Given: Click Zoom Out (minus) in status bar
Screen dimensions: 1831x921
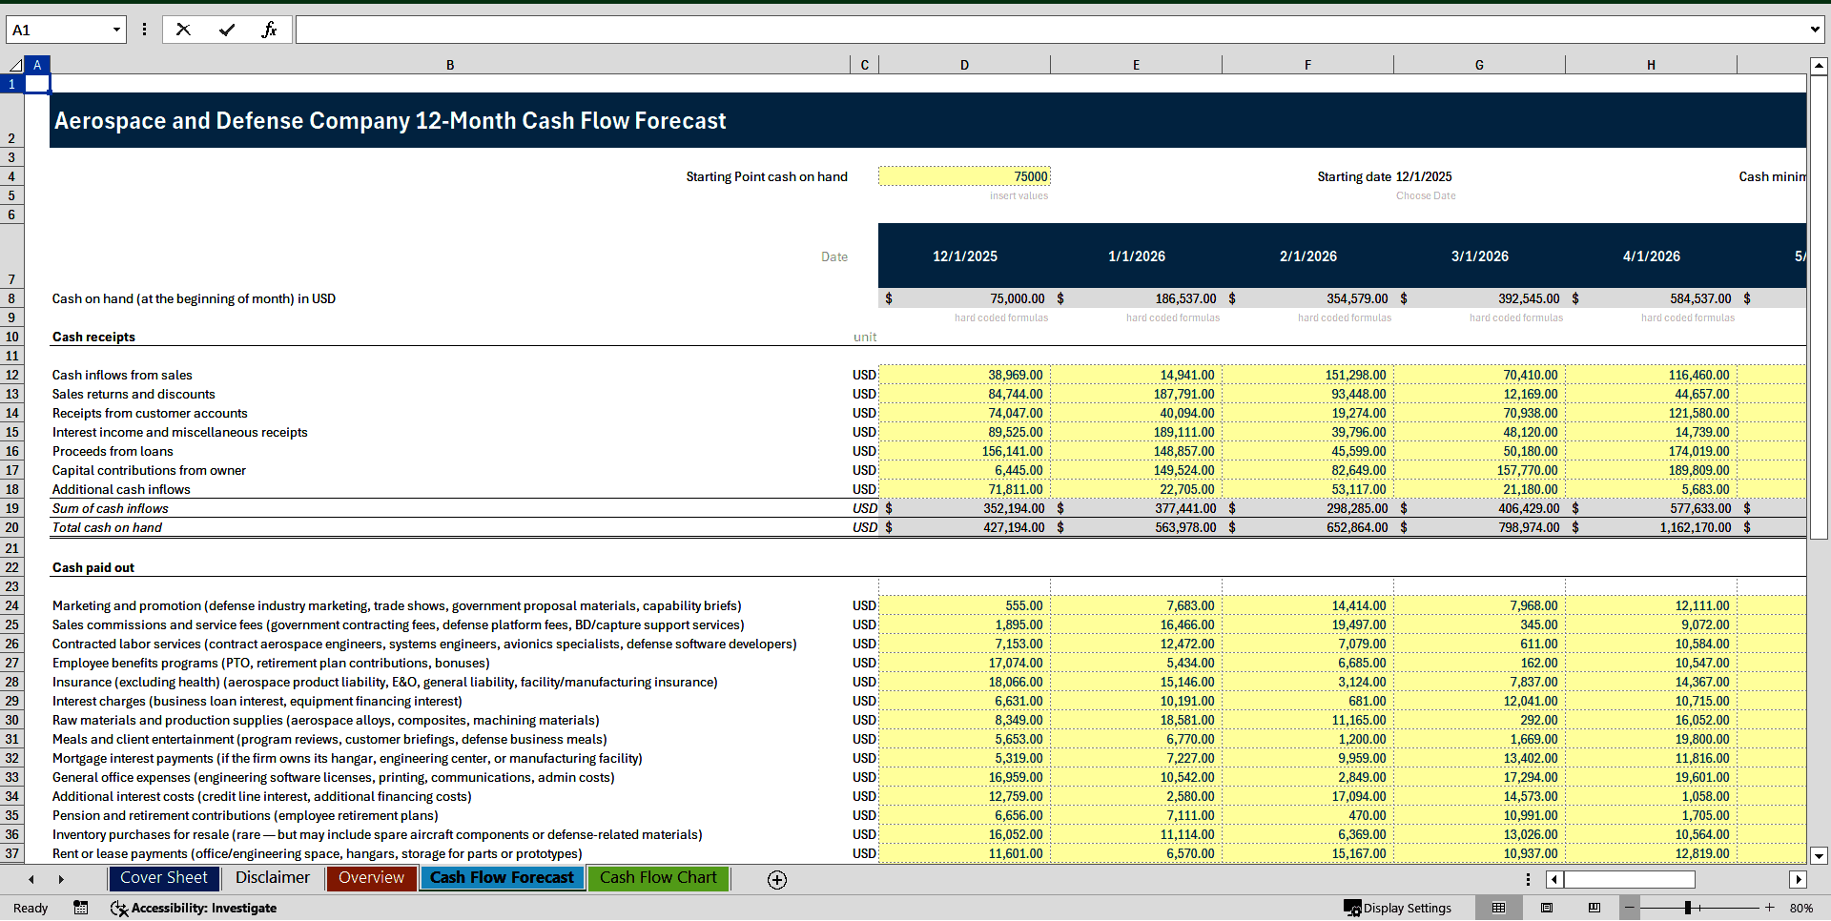Looking at the screenshot, I should [1630, 908].
